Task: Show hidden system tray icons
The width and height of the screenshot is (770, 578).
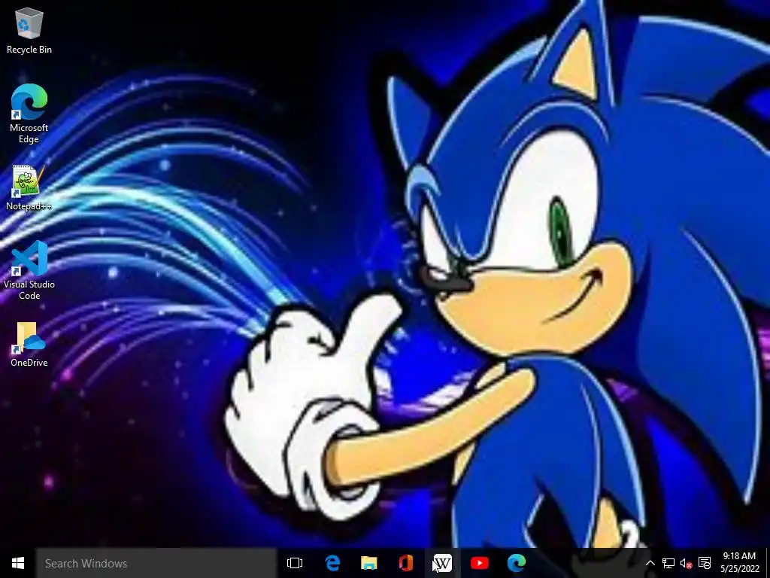Action: [650, 563]
